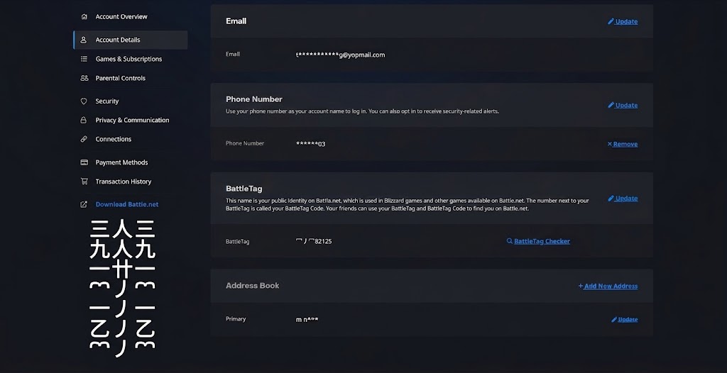Screen dimensions: 727x373
Task: Click the Download Battle.net external link icon
Action: [84, 204]
